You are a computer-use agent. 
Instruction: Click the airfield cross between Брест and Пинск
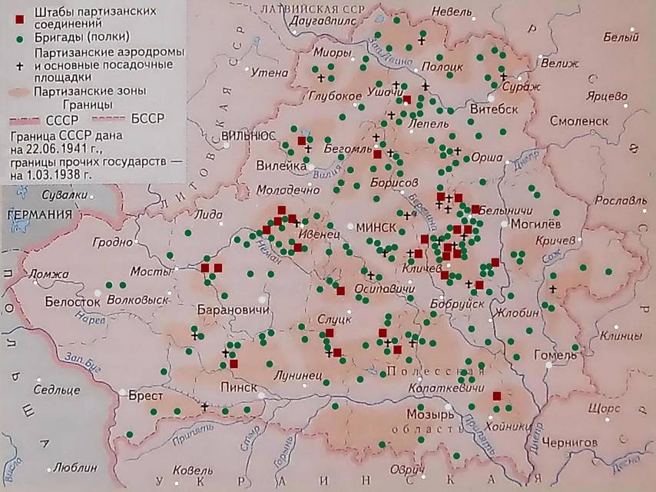click(x=204, y=406)
